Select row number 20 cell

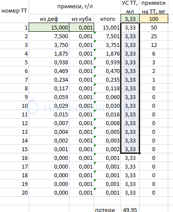14,192
